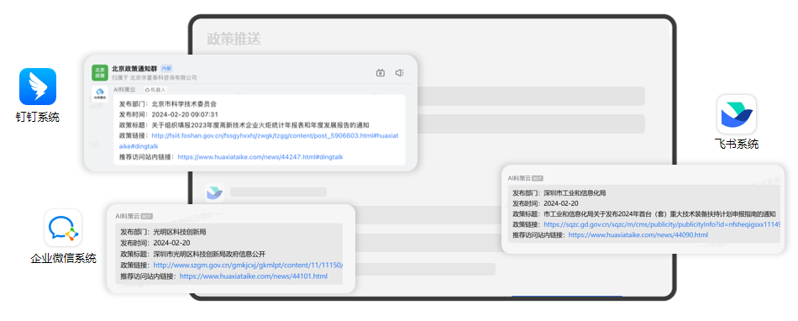Click the AI科策云 sender name in Feishu card
Viewport: 798px width, 321px height.
[x=519, y=178]
